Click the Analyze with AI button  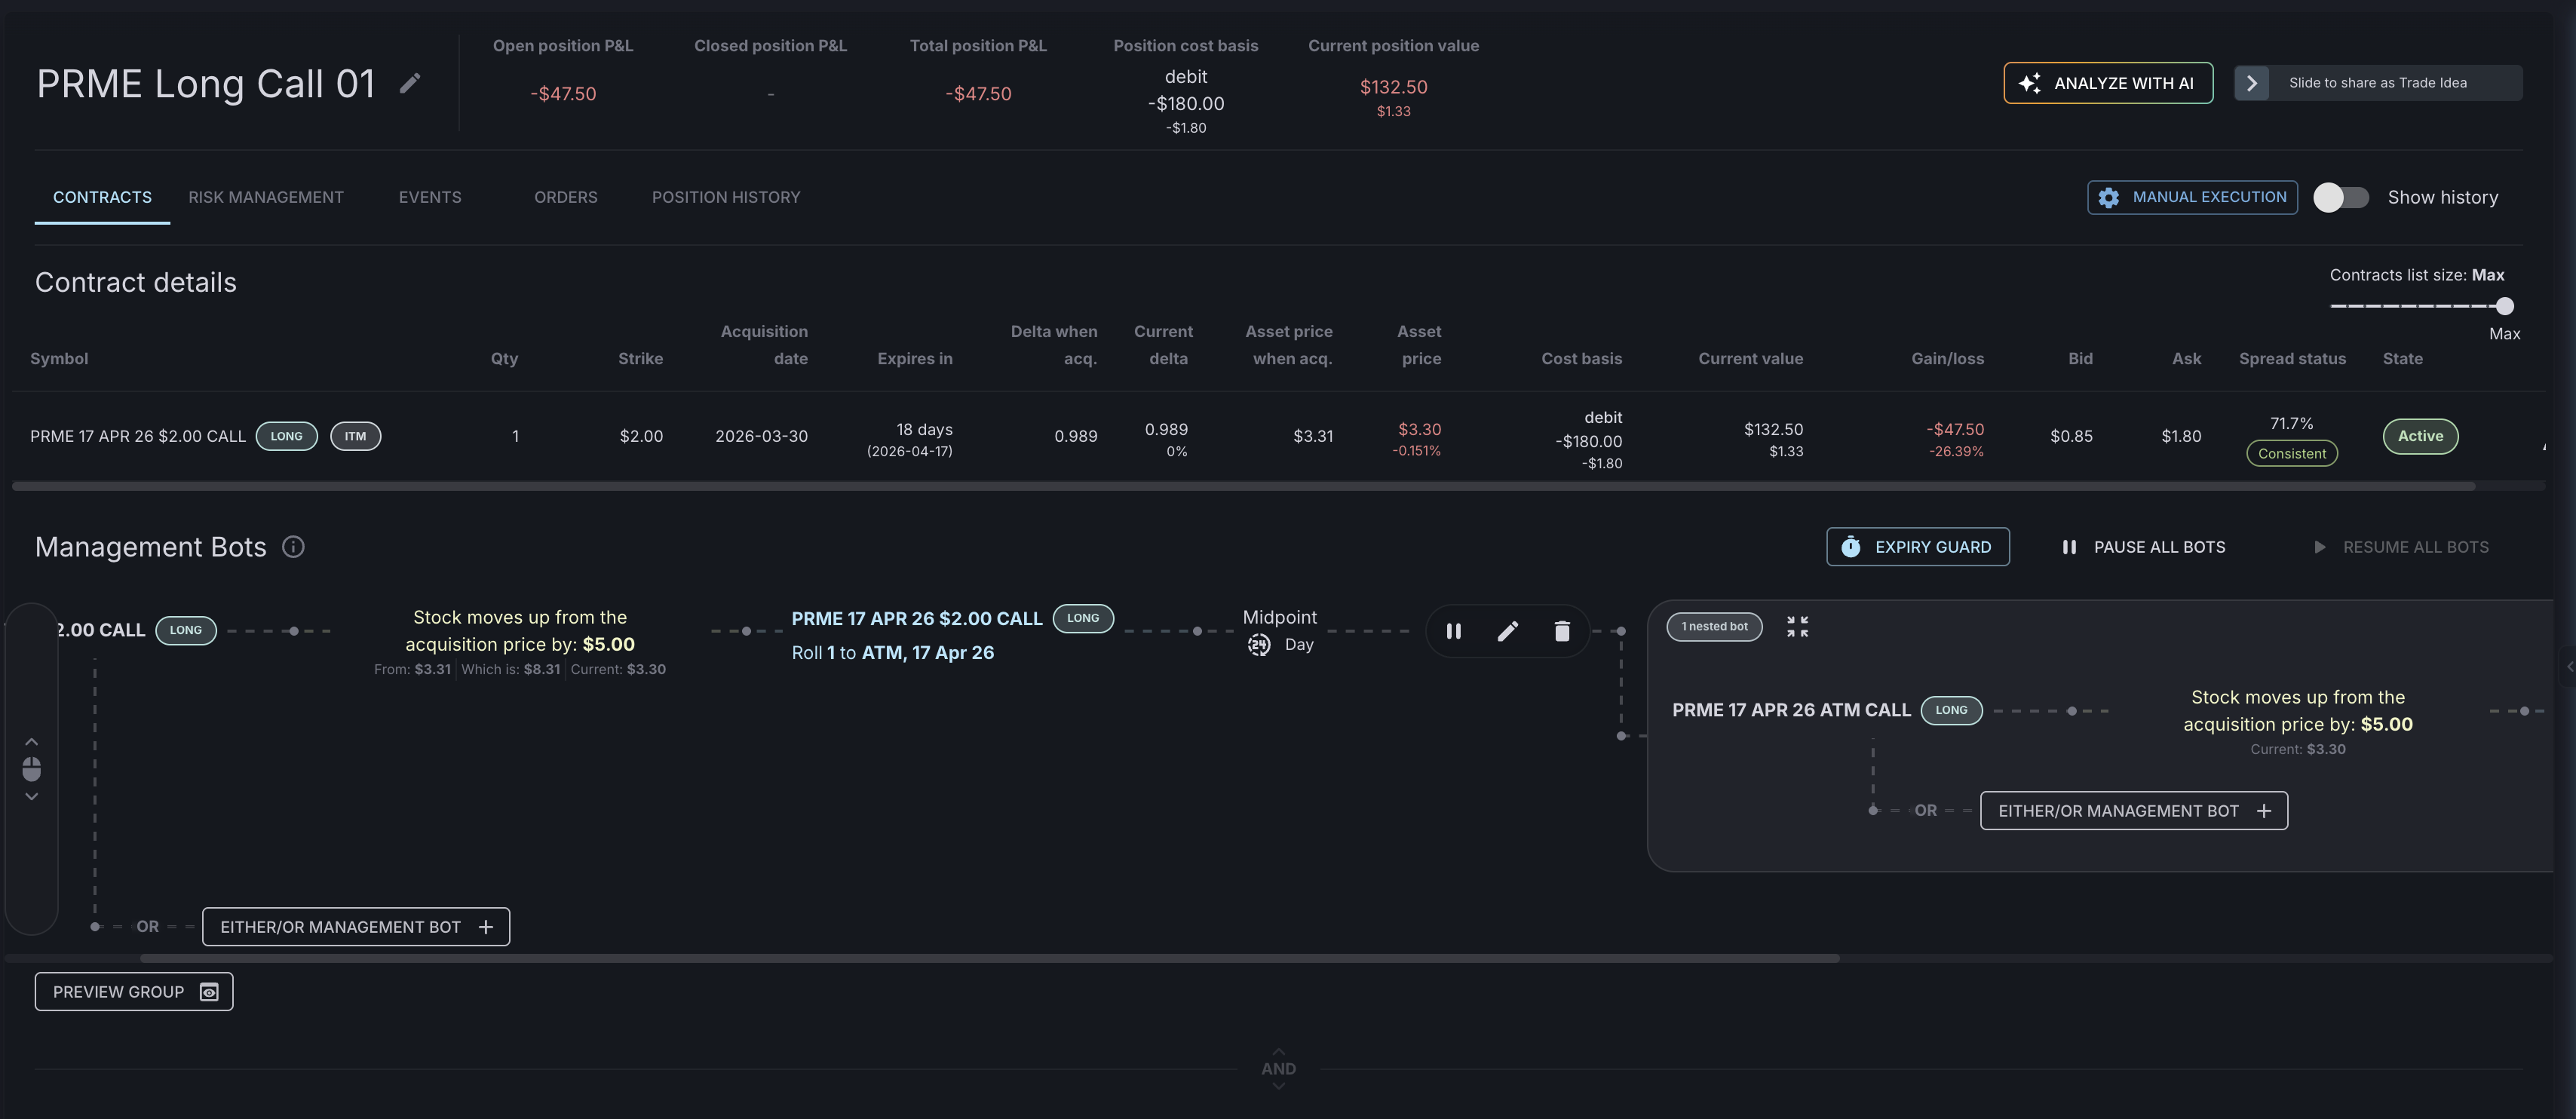pyautogui.click(x=2107, y=83)
